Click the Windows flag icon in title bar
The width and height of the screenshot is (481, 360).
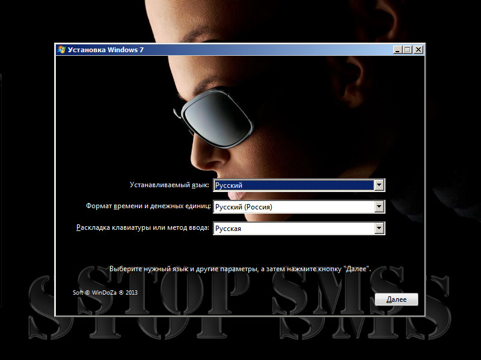(x=61, y=50)
